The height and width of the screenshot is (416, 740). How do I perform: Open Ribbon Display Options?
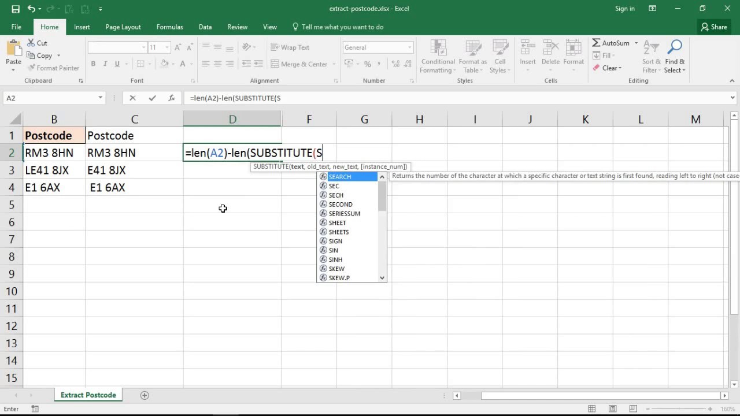[x=653, y=9]
